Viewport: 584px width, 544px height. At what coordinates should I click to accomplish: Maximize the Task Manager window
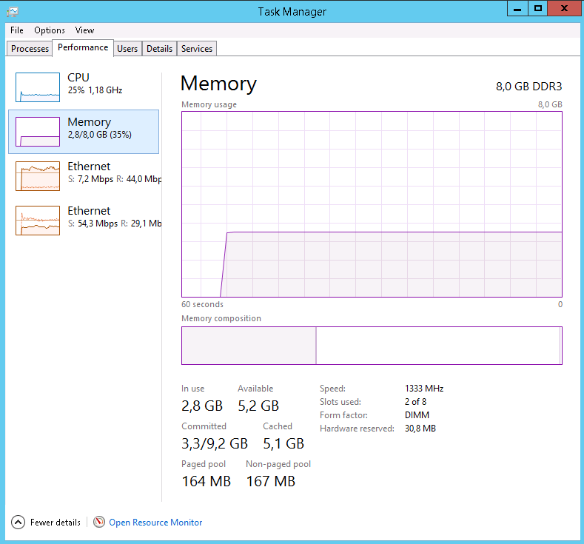[x=538, y=8]
